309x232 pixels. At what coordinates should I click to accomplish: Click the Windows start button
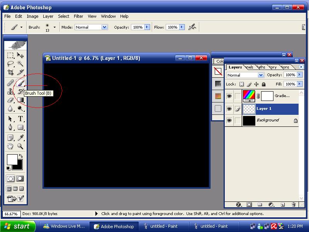pos(18,226)
